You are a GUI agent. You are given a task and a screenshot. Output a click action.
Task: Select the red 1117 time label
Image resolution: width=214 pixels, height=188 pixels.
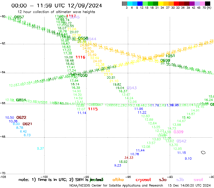click(x=71, y=16)
